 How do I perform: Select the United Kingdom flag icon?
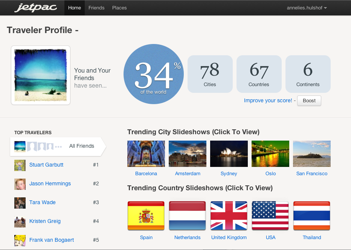click(229, 216)
